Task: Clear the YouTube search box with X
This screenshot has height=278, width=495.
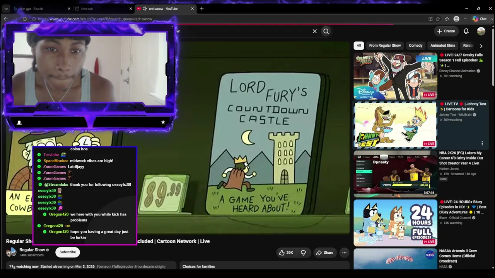Action: 315,31
